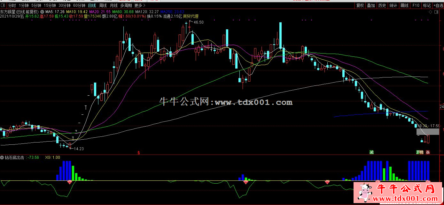Click the 低15.43 low price value
Screen dimensions: 444x205
point(61,16)
